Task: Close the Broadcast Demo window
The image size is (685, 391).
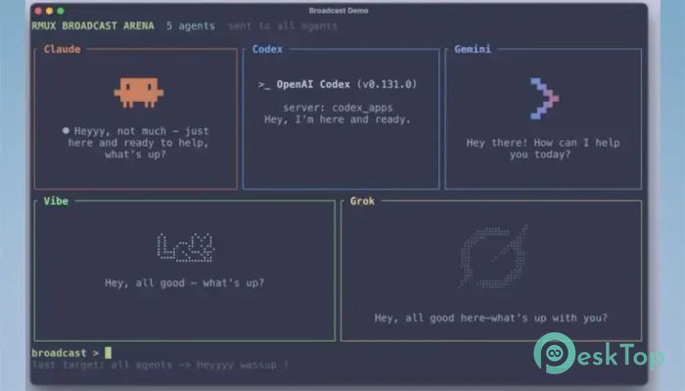Action: click(38, 11)
